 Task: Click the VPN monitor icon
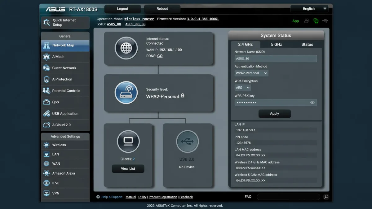pyautogui.click(x=46, y=193)
